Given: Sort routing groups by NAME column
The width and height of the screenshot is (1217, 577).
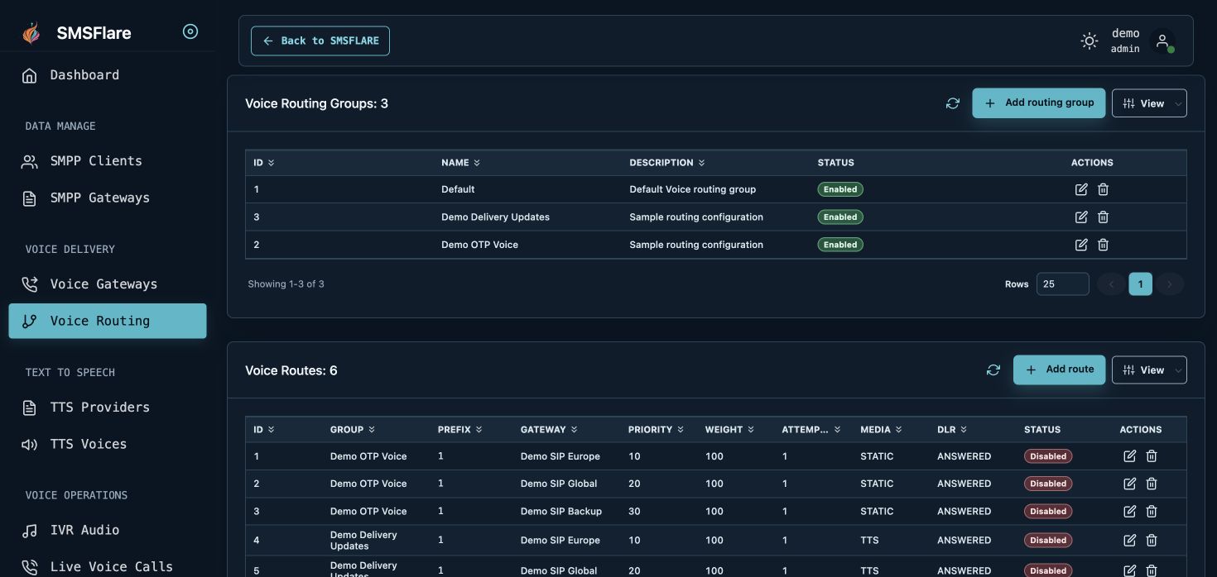Looking at the screenshot, I should click(x=460, y=163).
